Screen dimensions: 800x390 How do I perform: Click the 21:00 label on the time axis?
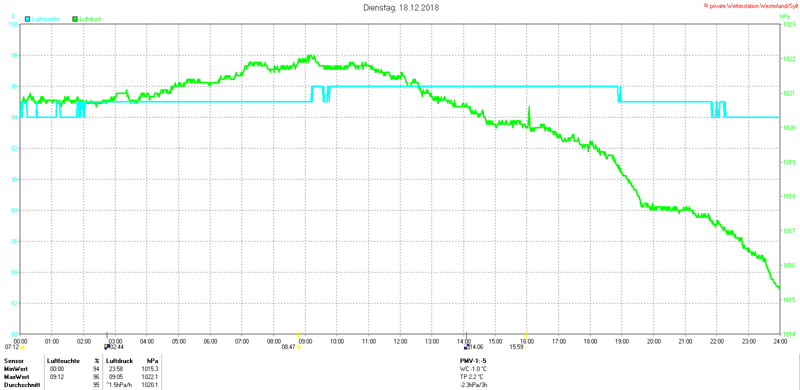[x=685, y=341]
